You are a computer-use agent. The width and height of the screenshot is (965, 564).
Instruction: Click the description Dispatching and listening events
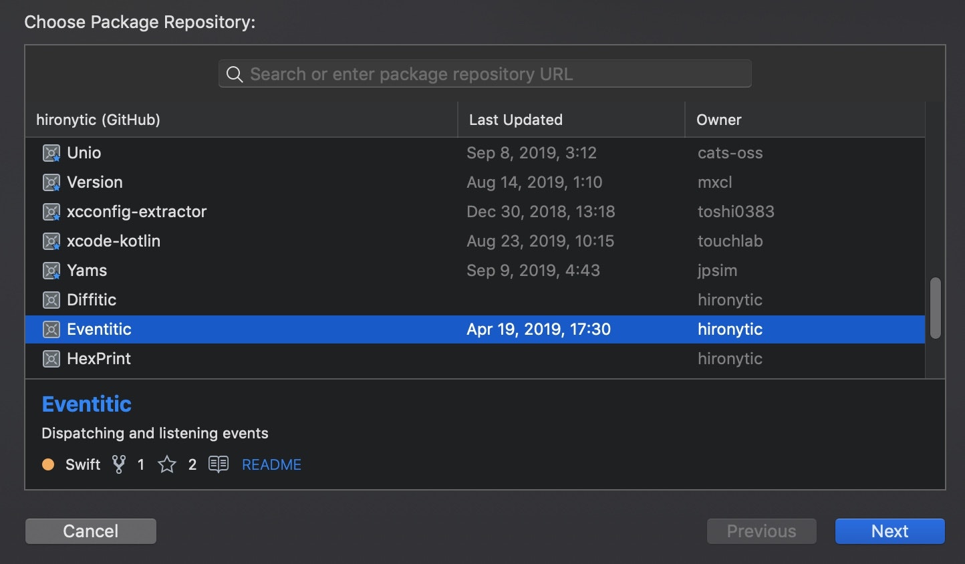[155, 433]
